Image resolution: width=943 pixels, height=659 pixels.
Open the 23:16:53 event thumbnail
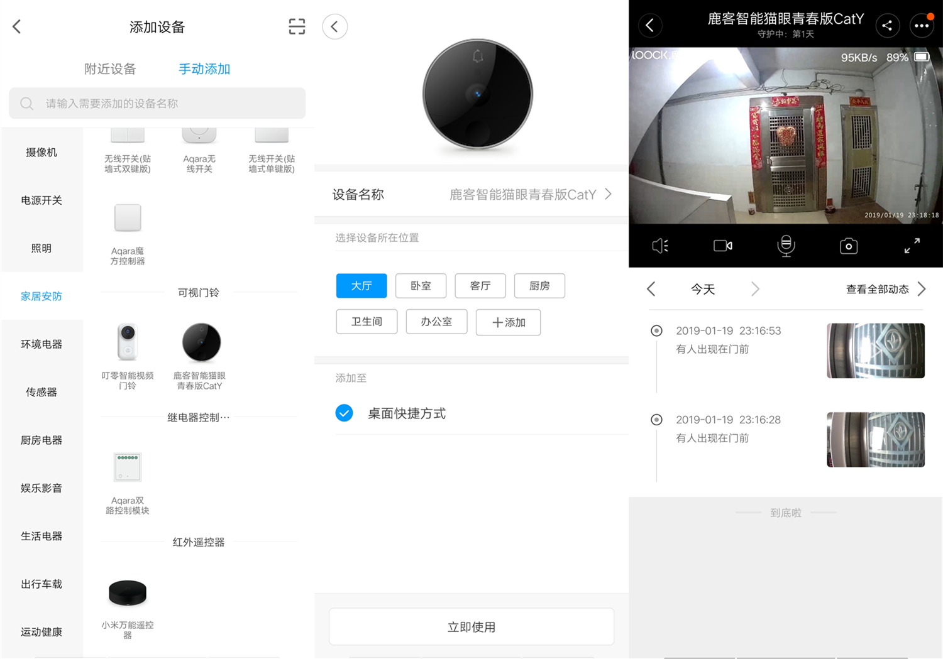click(875, 351)
